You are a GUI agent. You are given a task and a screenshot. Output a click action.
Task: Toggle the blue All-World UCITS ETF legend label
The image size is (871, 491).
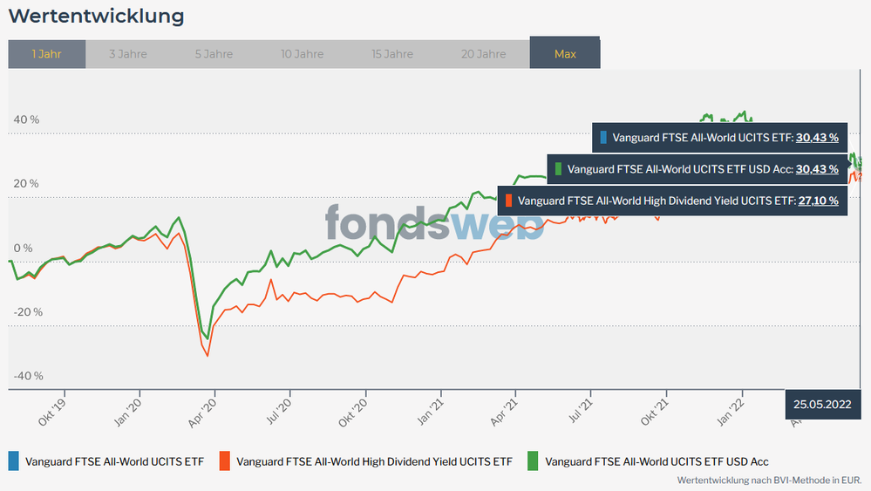[x=114, y=461]
